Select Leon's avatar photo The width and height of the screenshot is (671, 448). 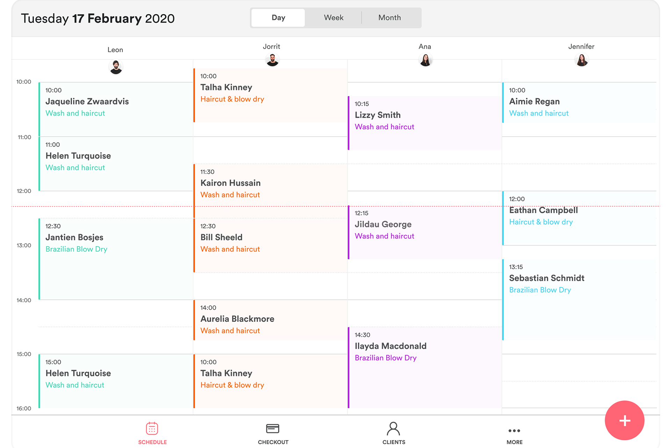click(x=116, y=67)
